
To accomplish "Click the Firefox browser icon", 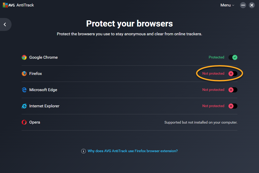I will [24, 74].
